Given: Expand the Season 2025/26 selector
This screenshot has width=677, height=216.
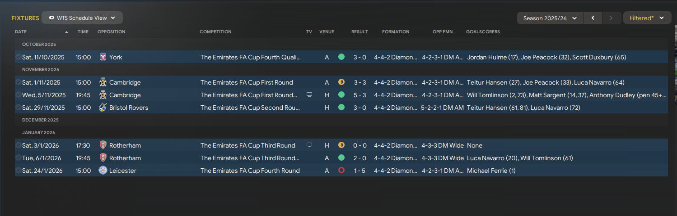Looking at the screenshot, I should [x=550, y=18].
